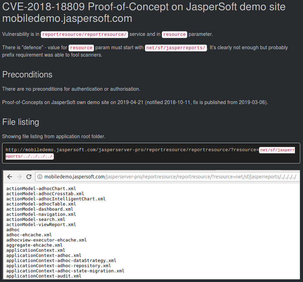303x282 pixels.
Task: Click the browser forward arrow icon
Action: point(19,177)
